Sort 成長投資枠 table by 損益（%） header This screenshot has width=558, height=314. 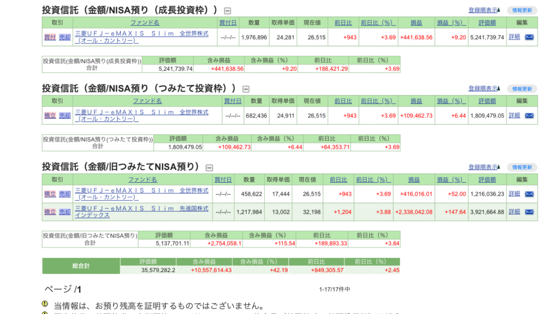450,22
